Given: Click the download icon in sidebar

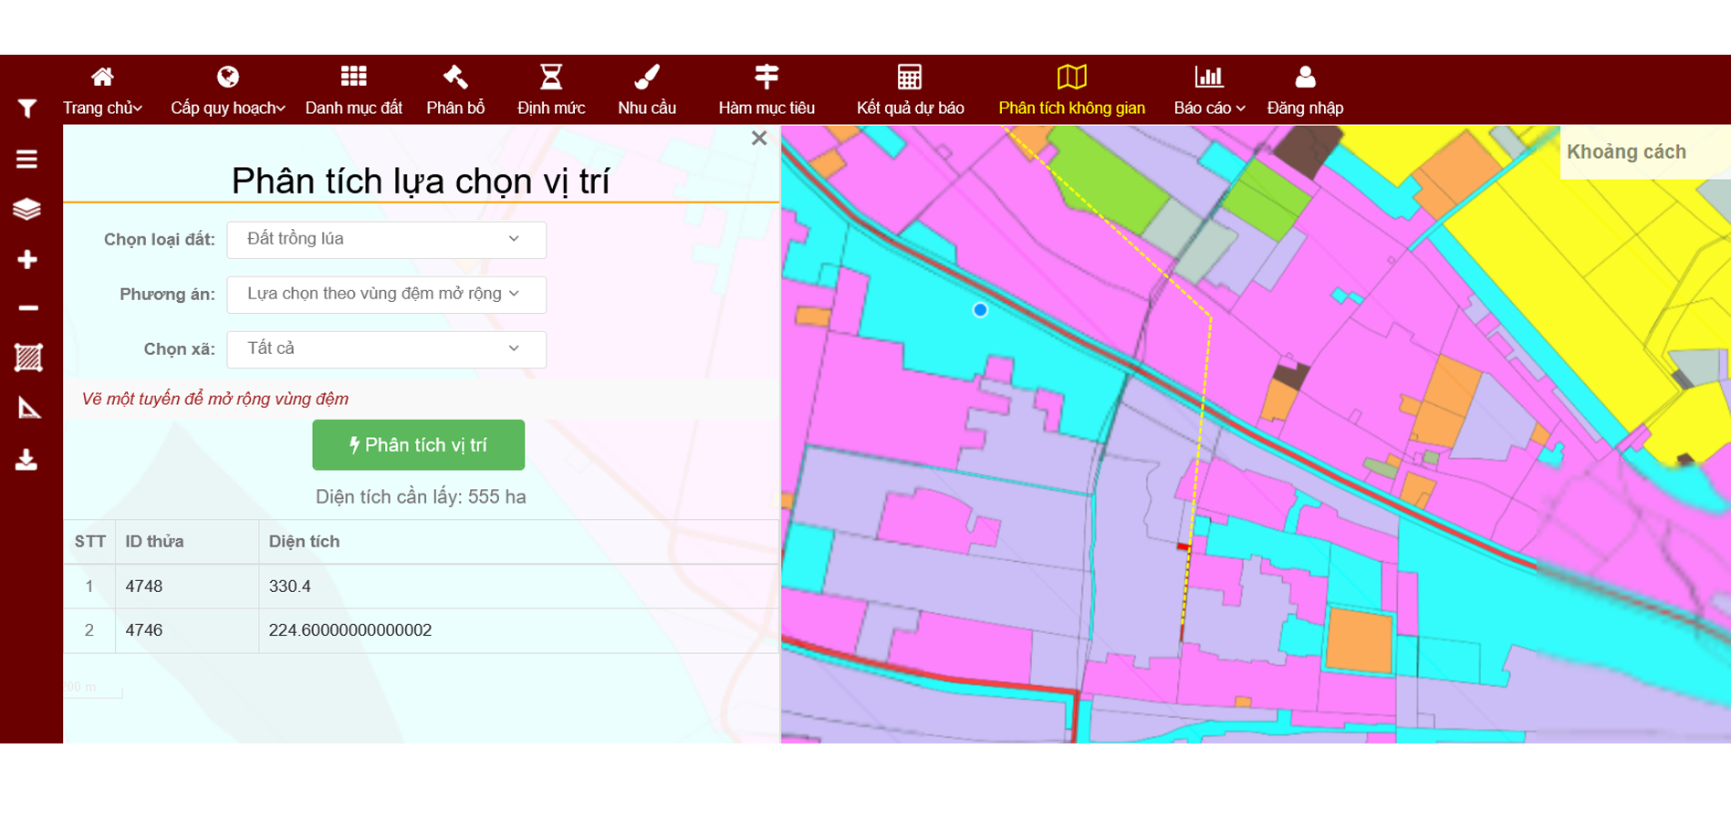Looking at the screenshot, I should (x=27, y=459).
